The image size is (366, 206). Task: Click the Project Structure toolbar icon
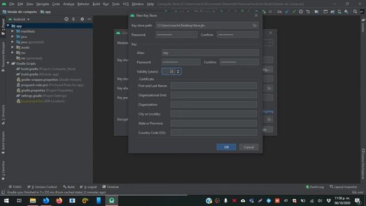[x=316, y=11]
